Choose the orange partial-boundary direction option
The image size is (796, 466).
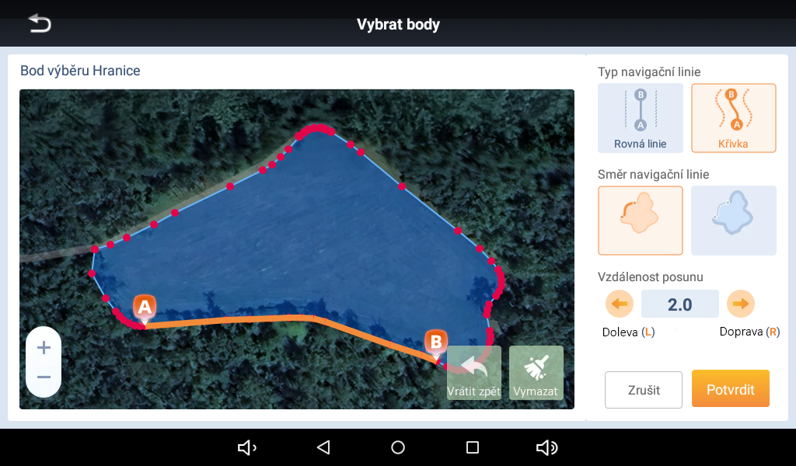pyautogui.click(x=641, y=220)
